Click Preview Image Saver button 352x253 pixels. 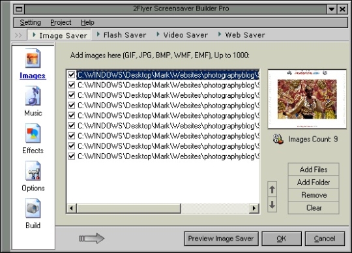tap(221, 239)
